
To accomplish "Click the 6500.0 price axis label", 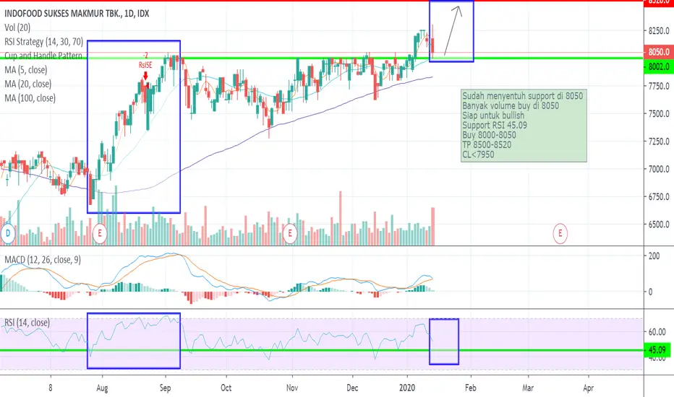I will tap(659, 224).
